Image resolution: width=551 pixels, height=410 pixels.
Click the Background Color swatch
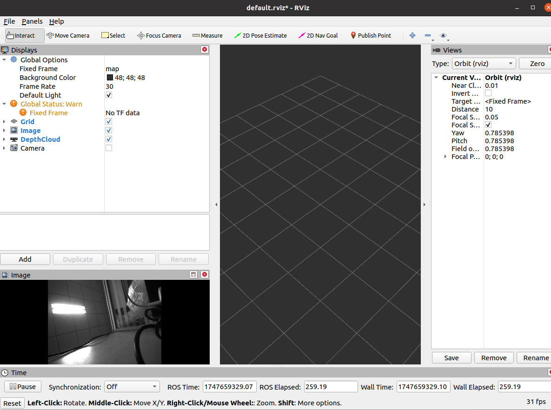[x=110, y=77]
